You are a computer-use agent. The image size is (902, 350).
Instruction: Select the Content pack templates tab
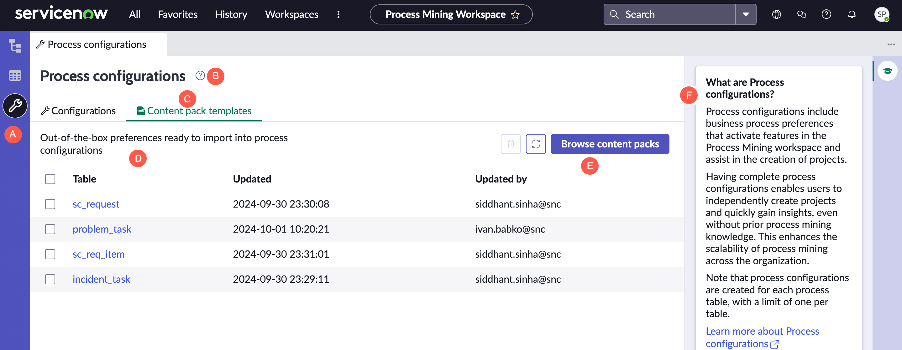pos(194,111)
